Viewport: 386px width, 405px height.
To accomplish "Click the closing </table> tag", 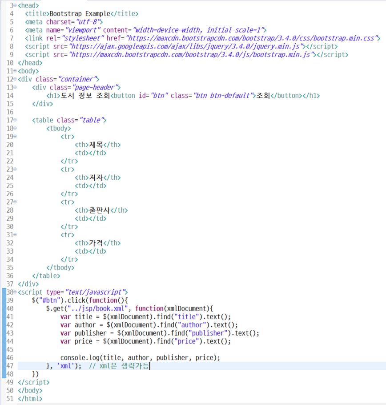I will coord(46,276).
